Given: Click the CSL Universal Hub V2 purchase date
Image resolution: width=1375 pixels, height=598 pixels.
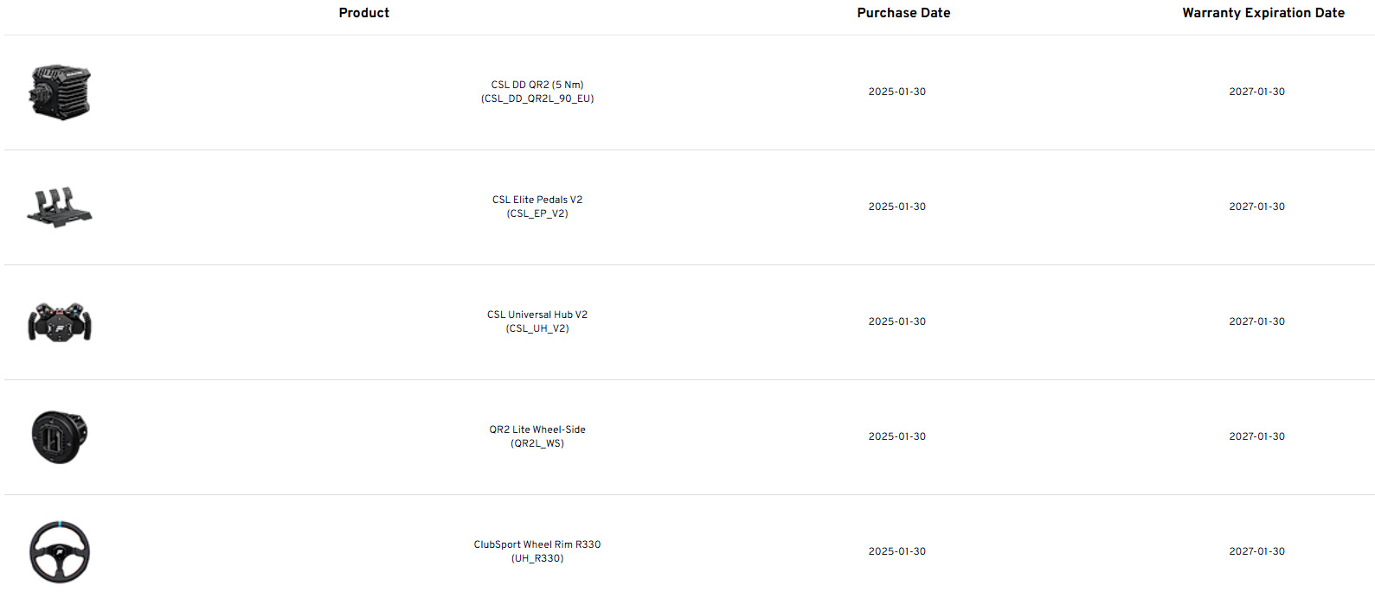Looking at the screenshot, I should [896, 321].
